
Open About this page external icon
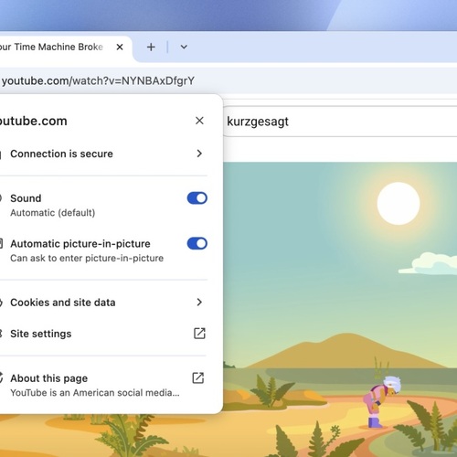tap(198, 378)
